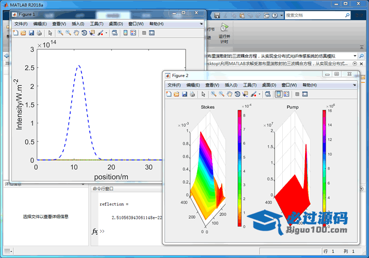Screen dimensions: 369x258
Task: Click 运行并计时 run and time button
Action: [x=224, y=33]
